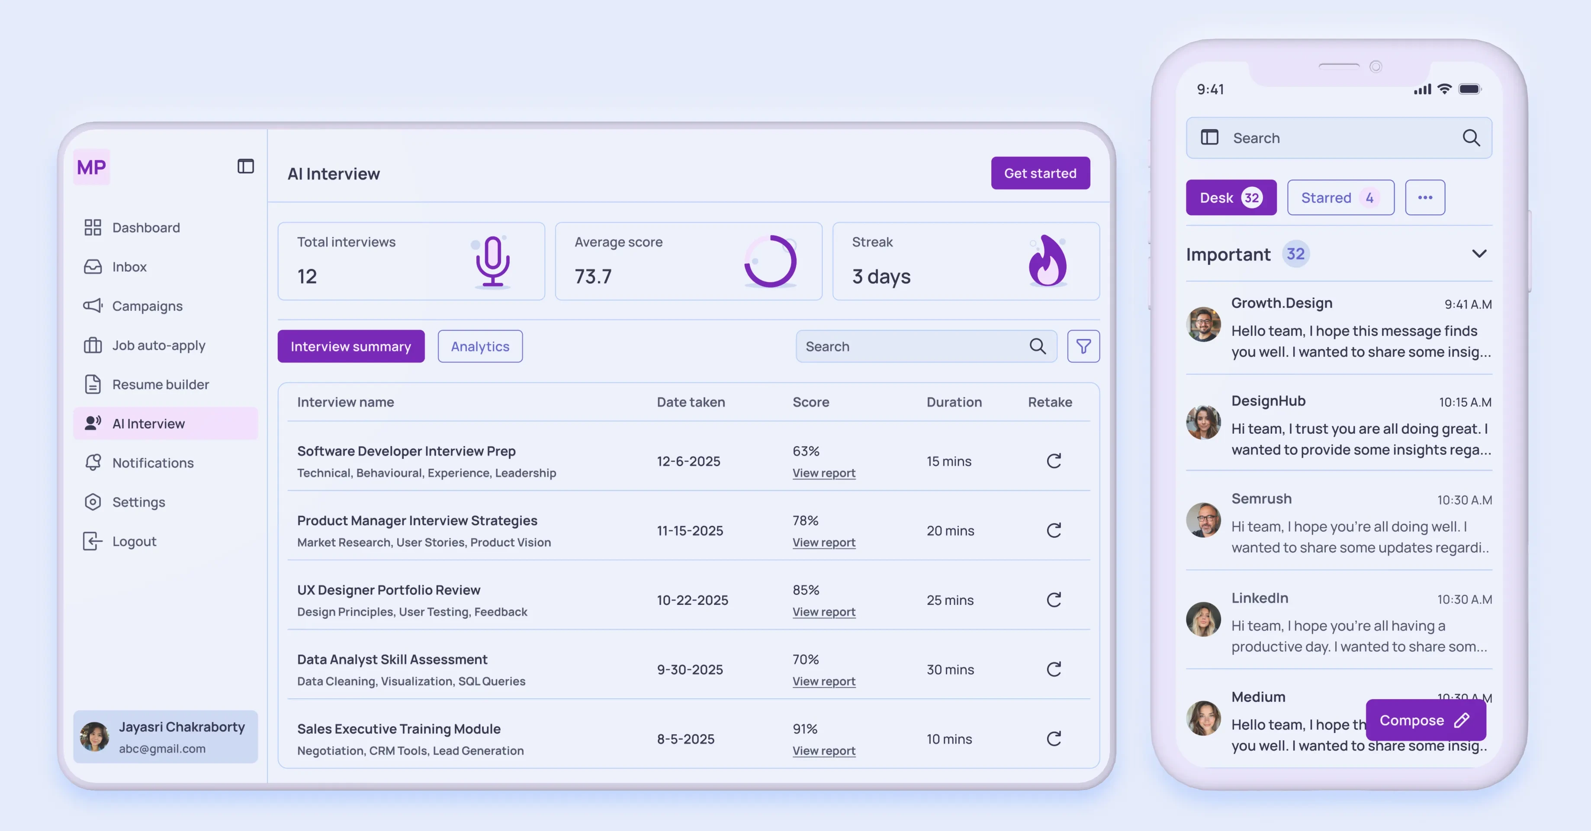Open Jayasri Chakraborty's profile card
The width and height of the screenshot is (1591, 831).
(165, 737)
